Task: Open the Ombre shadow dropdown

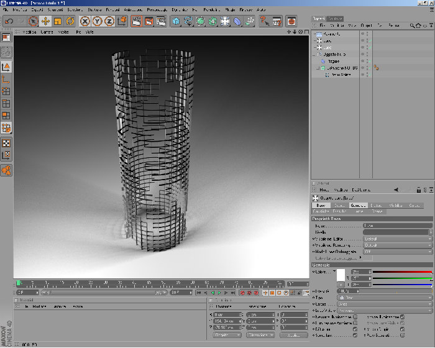Action: [x=385, y=304]
